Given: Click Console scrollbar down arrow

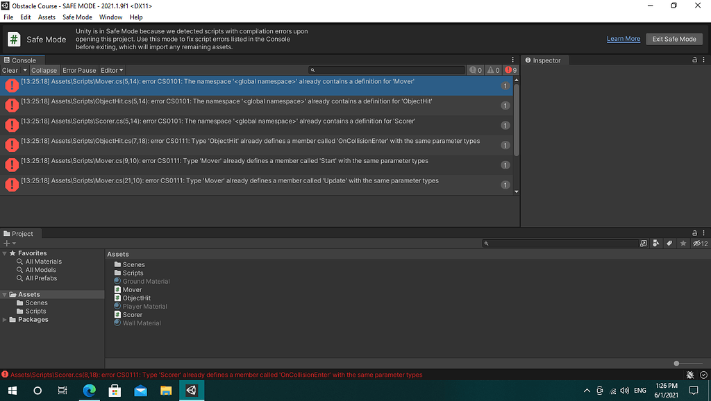Looking at the screenshot, I should point(516,191).
